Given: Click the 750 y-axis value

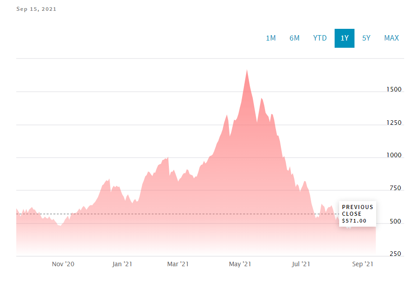Looking at the screenshot, I should 395,188.
